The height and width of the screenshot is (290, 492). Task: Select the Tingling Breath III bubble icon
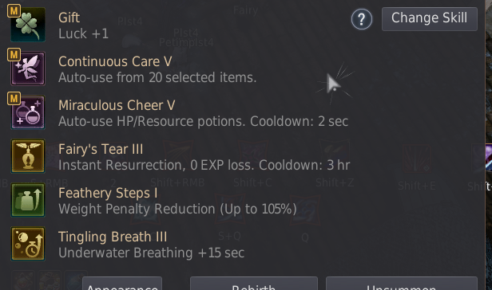[28, 244]
